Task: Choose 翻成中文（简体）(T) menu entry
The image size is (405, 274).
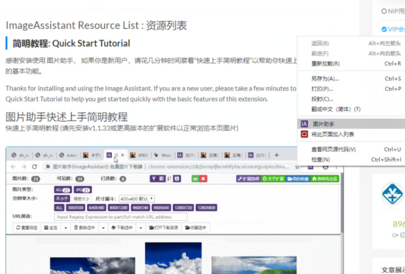Action: coord(351,109)
